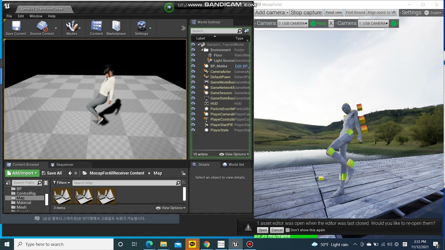
Task: Open the Camera 1: USB CAMERA dropdown
Action: coord(373,23)
